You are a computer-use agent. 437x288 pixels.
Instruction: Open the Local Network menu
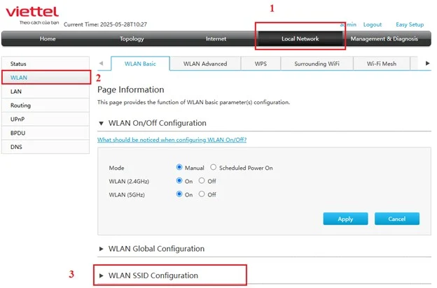point(300,38)
